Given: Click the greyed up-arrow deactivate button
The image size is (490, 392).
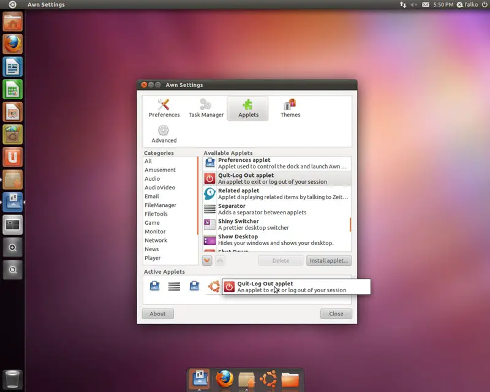Looking at the screenshot, I should [x=220, y=260].
